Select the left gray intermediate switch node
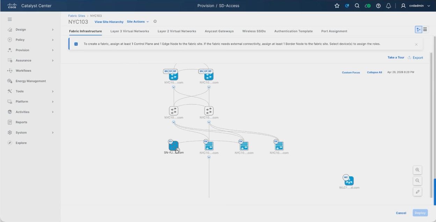Image resolution: width=436 pixels, height=222 pixels. [174, 111]
